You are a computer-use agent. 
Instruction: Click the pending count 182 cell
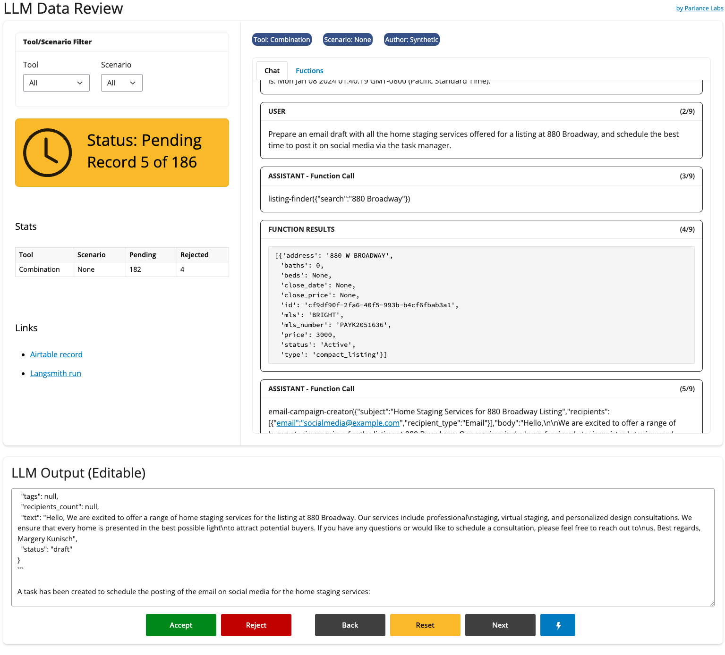(151, 269)
